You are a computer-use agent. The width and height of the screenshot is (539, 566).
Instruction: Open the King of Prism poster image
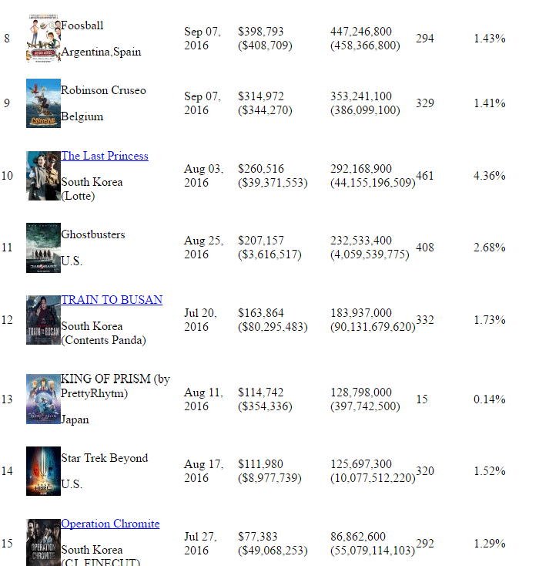pos(43,399)
